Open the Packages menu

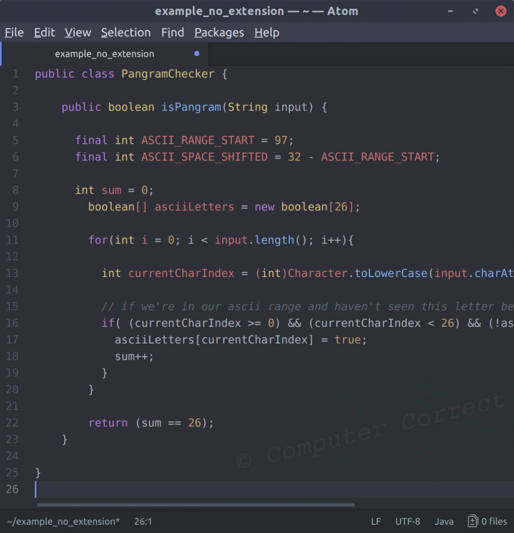pos(219,32)
